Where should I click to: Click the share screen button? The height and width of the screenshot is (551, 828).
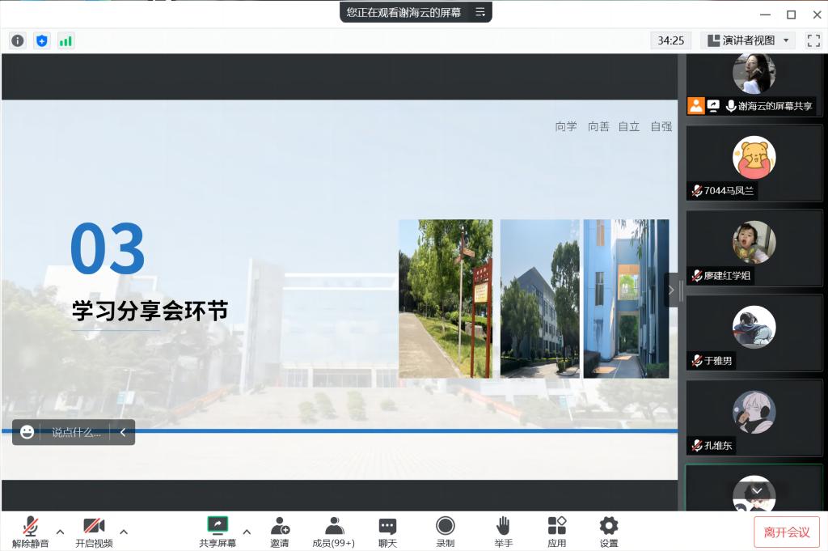coord(218,532)
